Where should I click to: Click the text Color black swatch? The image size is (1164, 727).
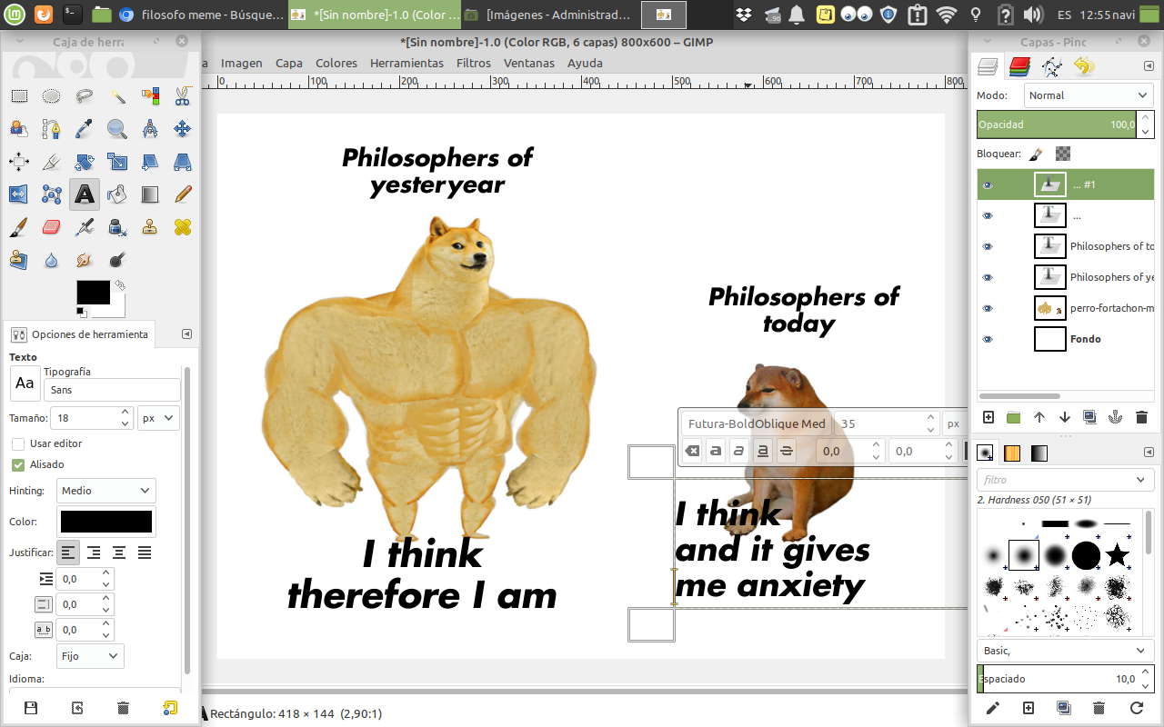pos(106,522)
